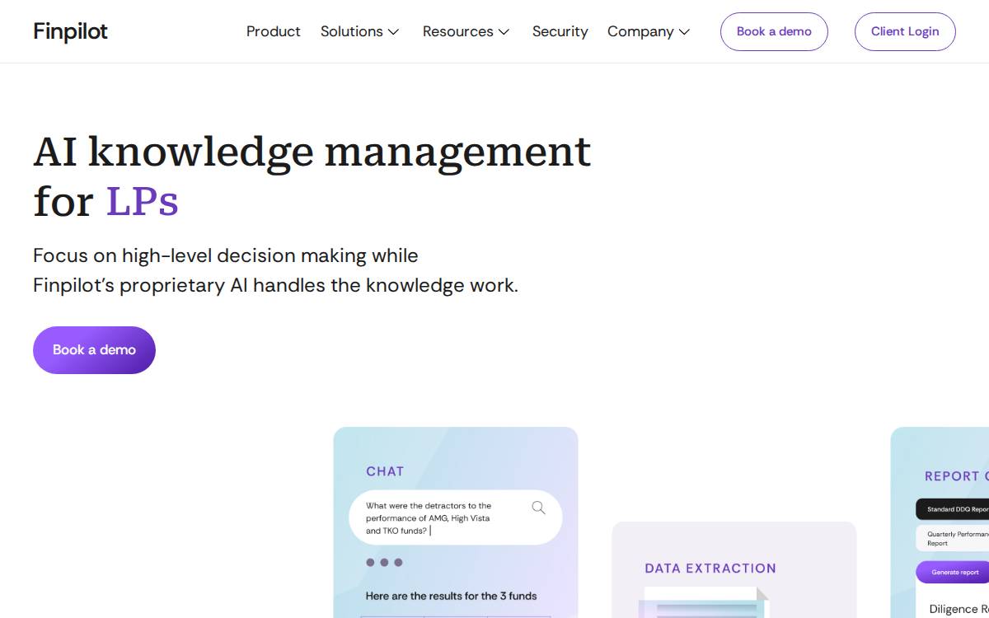Select the Data Extraction feature card
The image size is (989, 618).
click(x=734, y=569)
